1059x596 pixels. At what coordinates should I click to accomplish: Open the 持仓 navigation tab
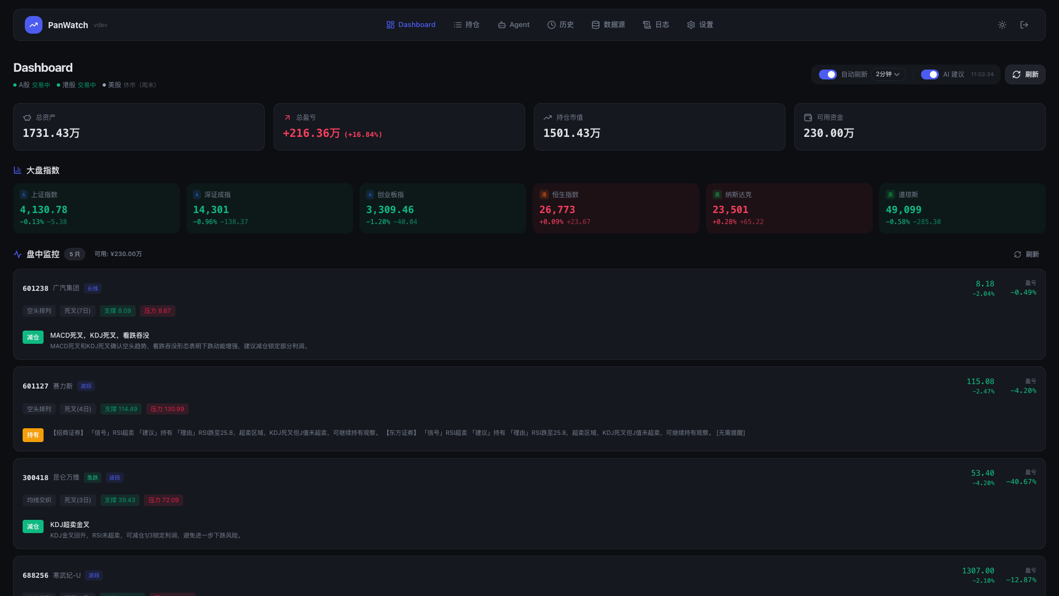[467, 25]
